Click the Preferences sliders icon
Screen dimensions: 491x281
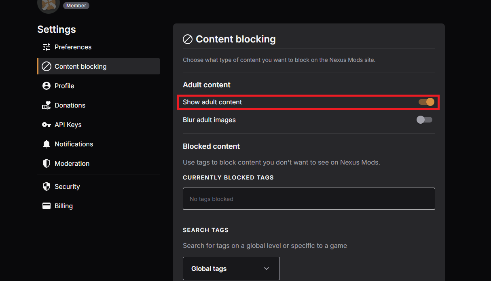[47, 47]
